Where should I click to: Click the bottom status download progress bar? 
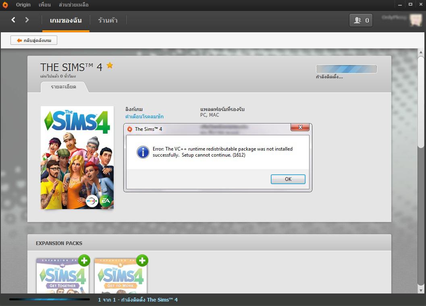[50, 300]
